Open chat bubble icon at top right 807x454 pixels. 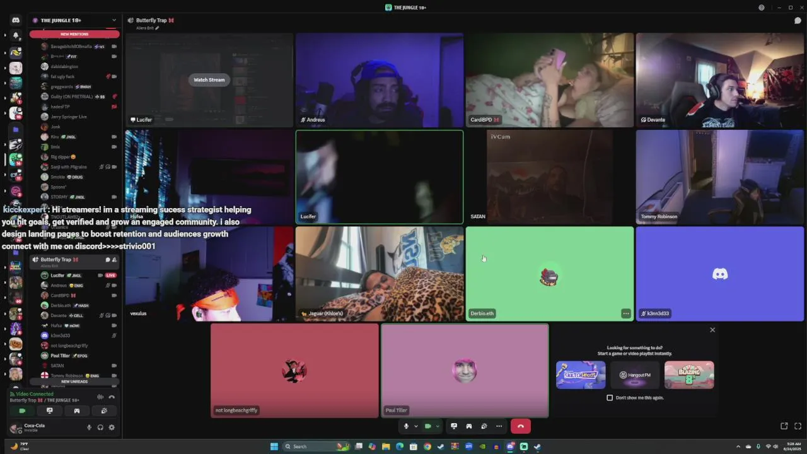coord(798,20)
